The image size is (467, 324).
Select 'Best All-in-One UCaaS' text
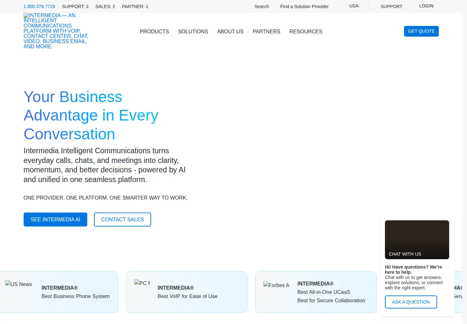click(x=324, y=292)
